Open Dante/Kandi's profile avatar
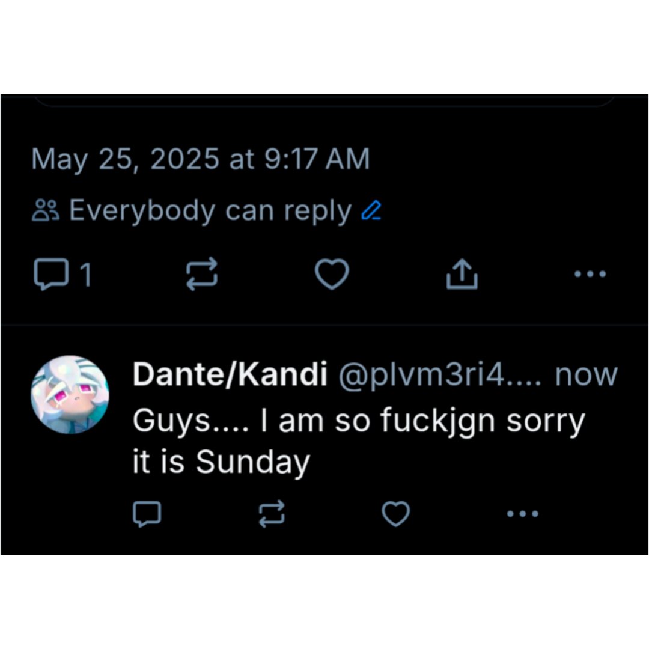Screen dimensions: 649x649 70,394
